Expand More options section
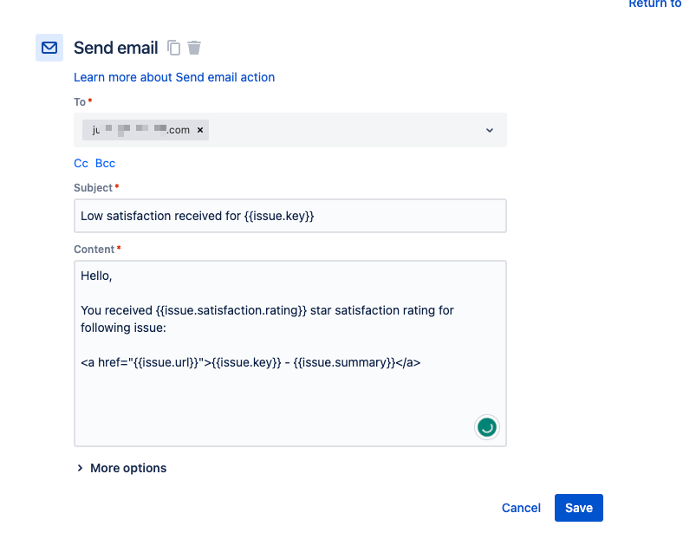Image resolution: width=683 pixels, height=552 pixels. [122, 468]
